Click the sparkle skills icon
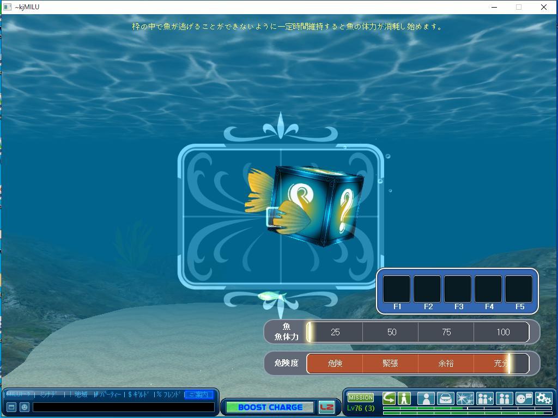The image size is (558, 418). point(465,398)
